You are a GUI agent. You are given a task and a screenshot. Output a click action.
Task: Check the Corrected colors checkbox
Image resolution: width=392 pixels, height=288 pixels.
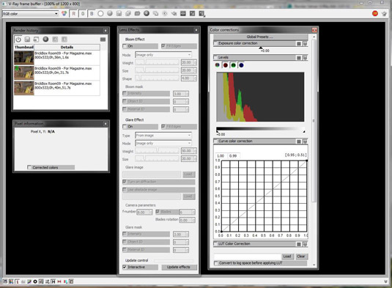pos(29,167)
